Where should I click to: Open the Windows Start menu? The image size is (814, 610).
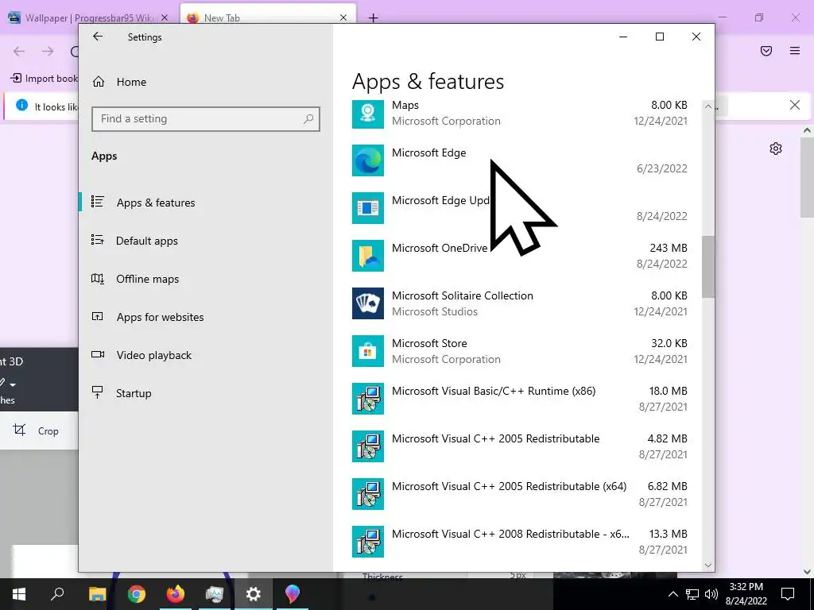click(x=19, y=594)
